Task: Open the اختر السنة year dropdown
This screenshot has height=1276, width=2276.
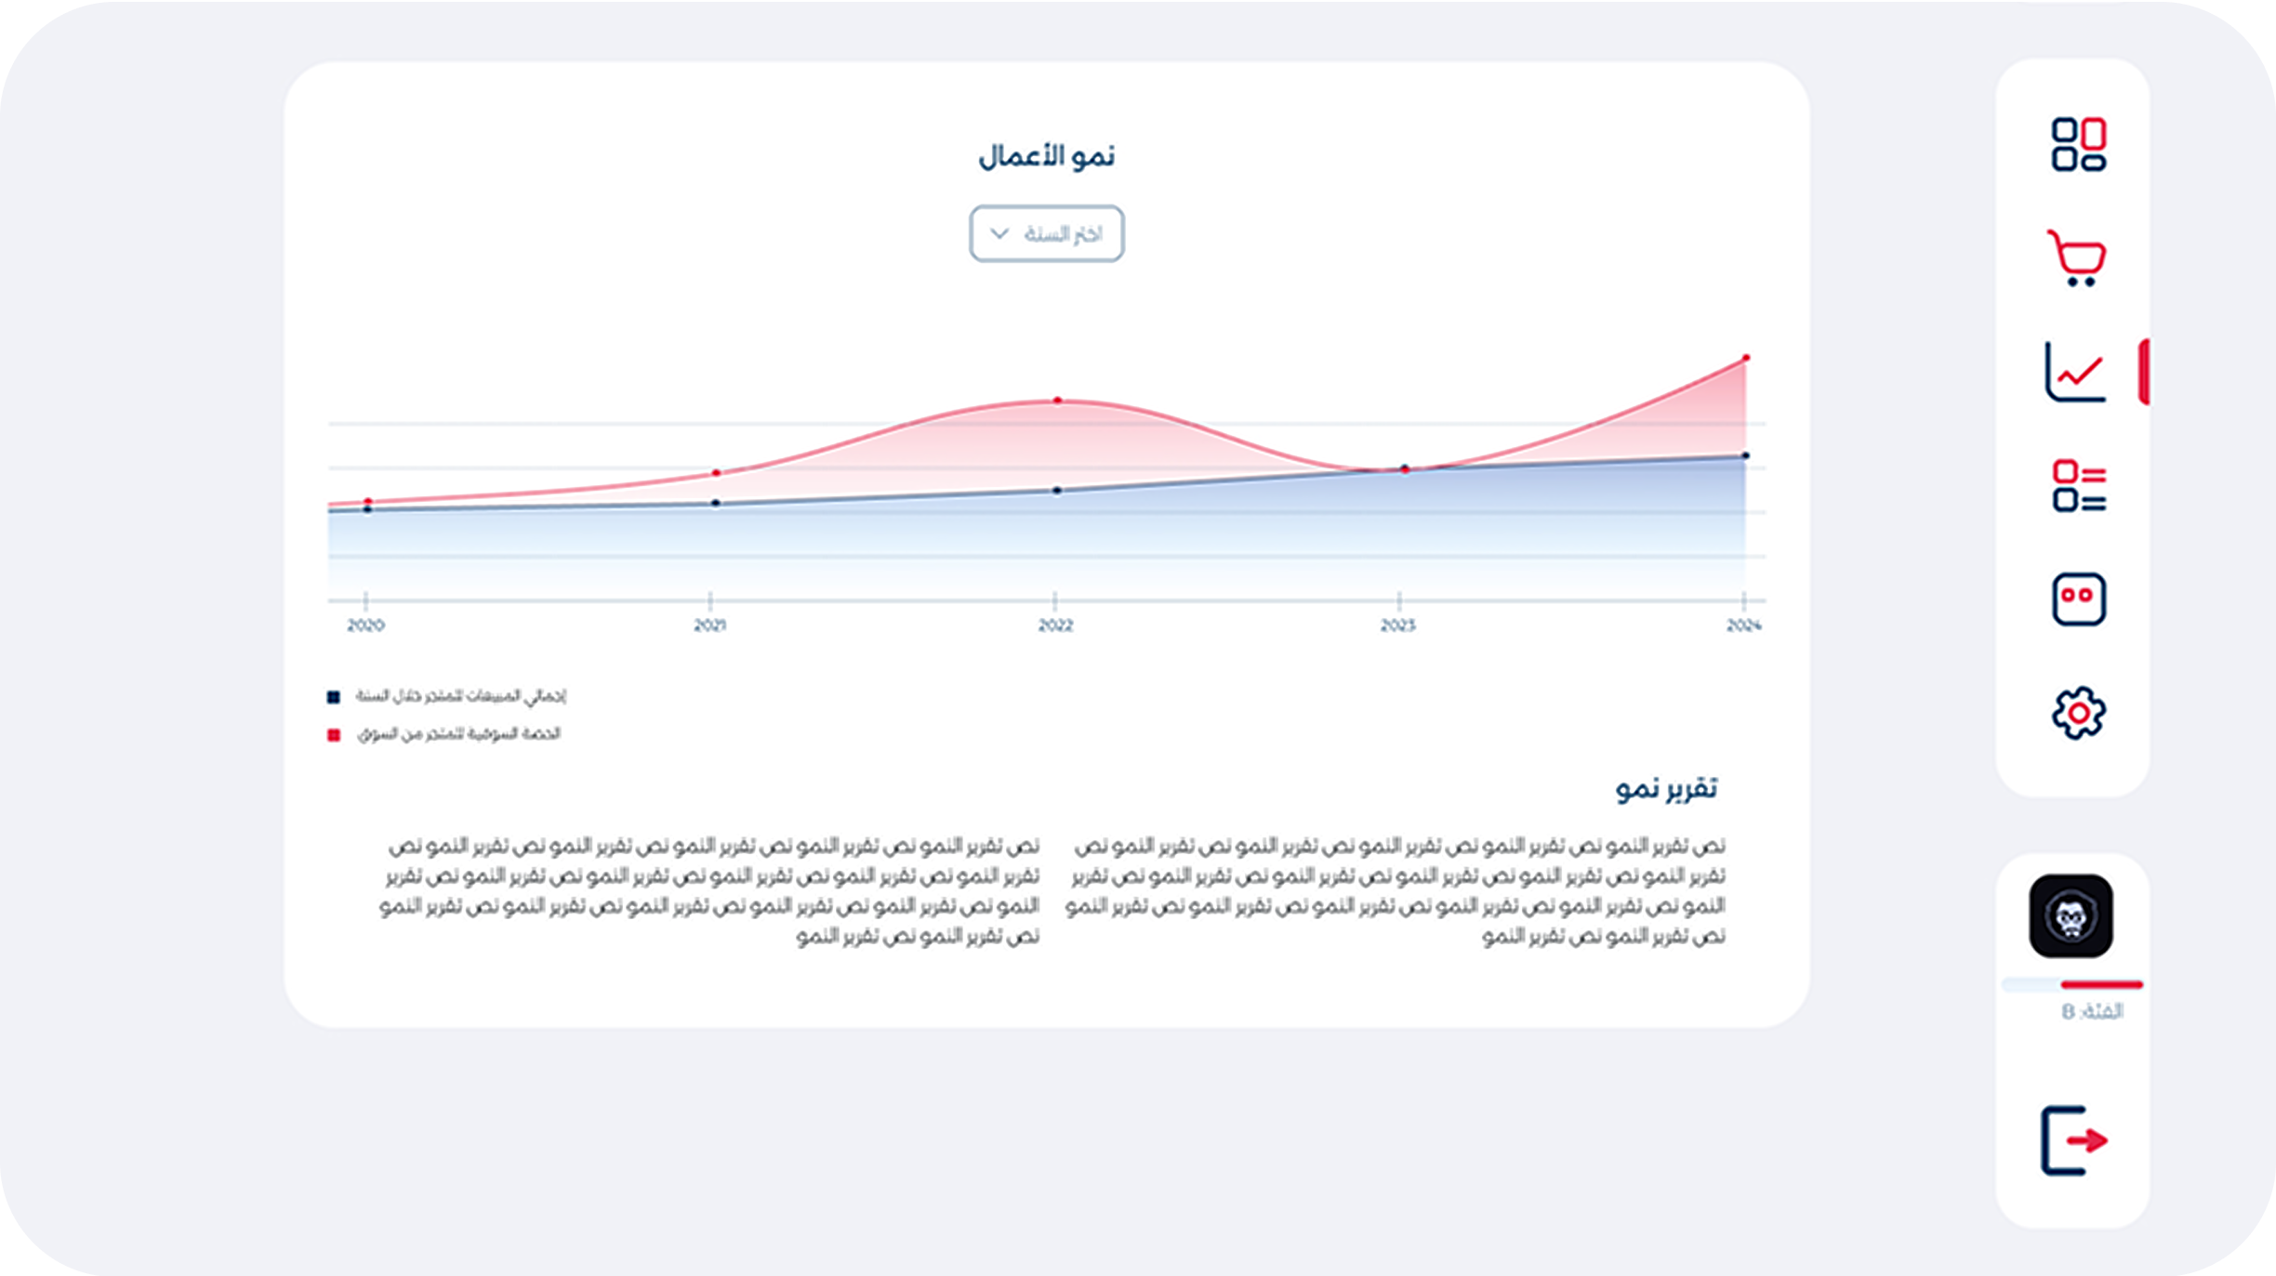Action: pyautogui.click(x=1049, y=233)
